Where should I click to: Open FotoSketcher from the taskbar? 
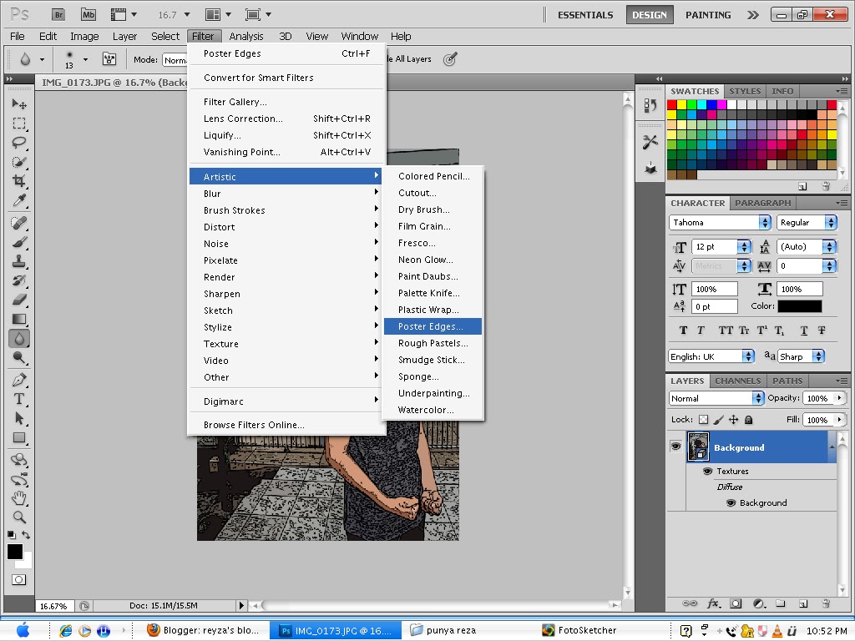[579, 630]
